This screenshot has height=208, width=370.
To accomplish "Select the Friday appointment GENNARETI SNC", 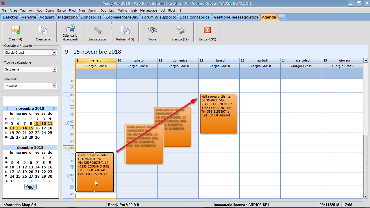I will [95, 172].
